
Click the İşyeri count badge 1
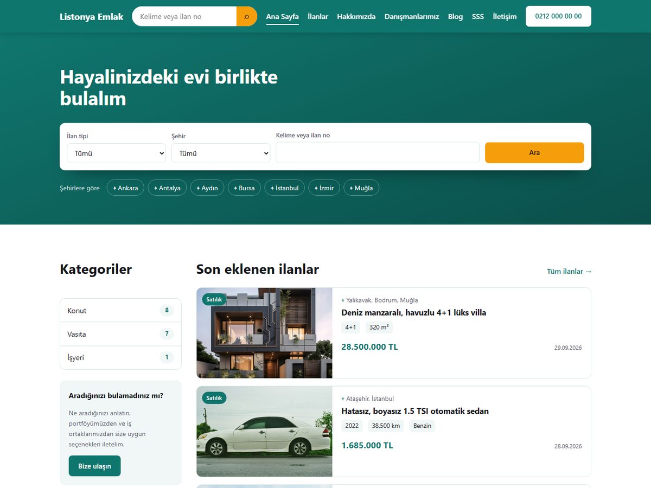[167, 357]
